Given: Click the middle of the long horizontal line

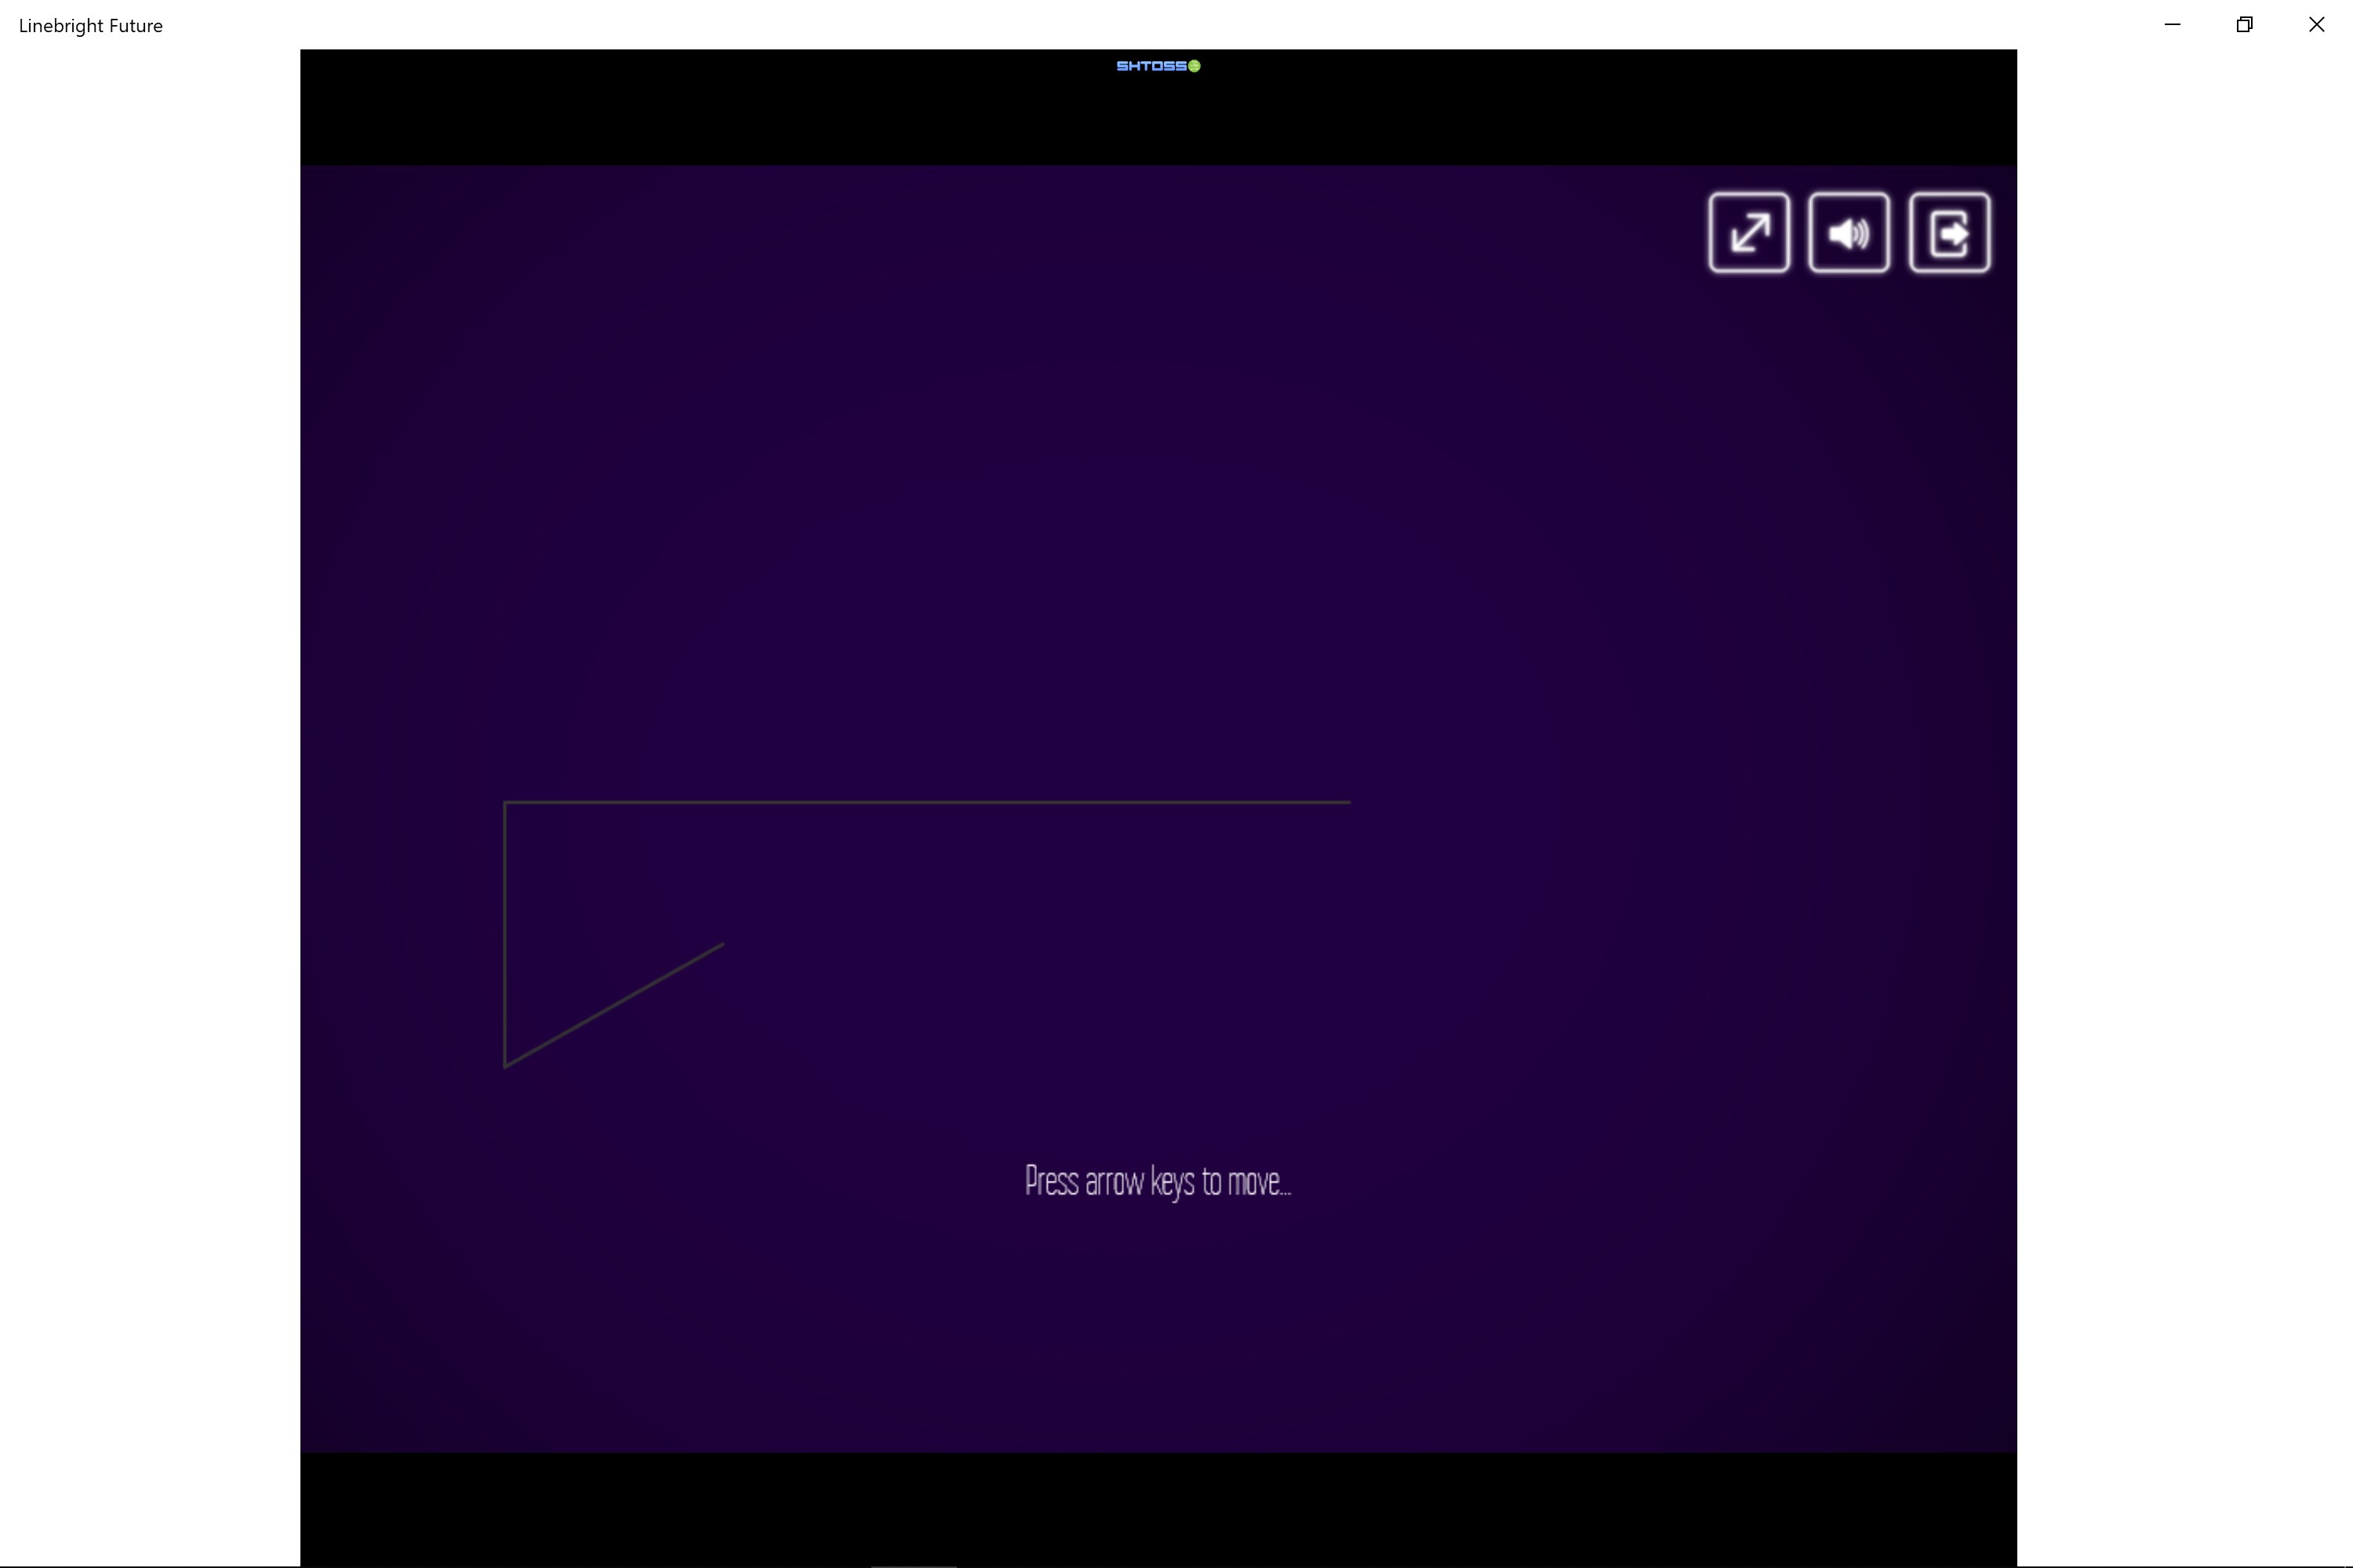Looking at the screenshot, I should click(x=927, y=802).
